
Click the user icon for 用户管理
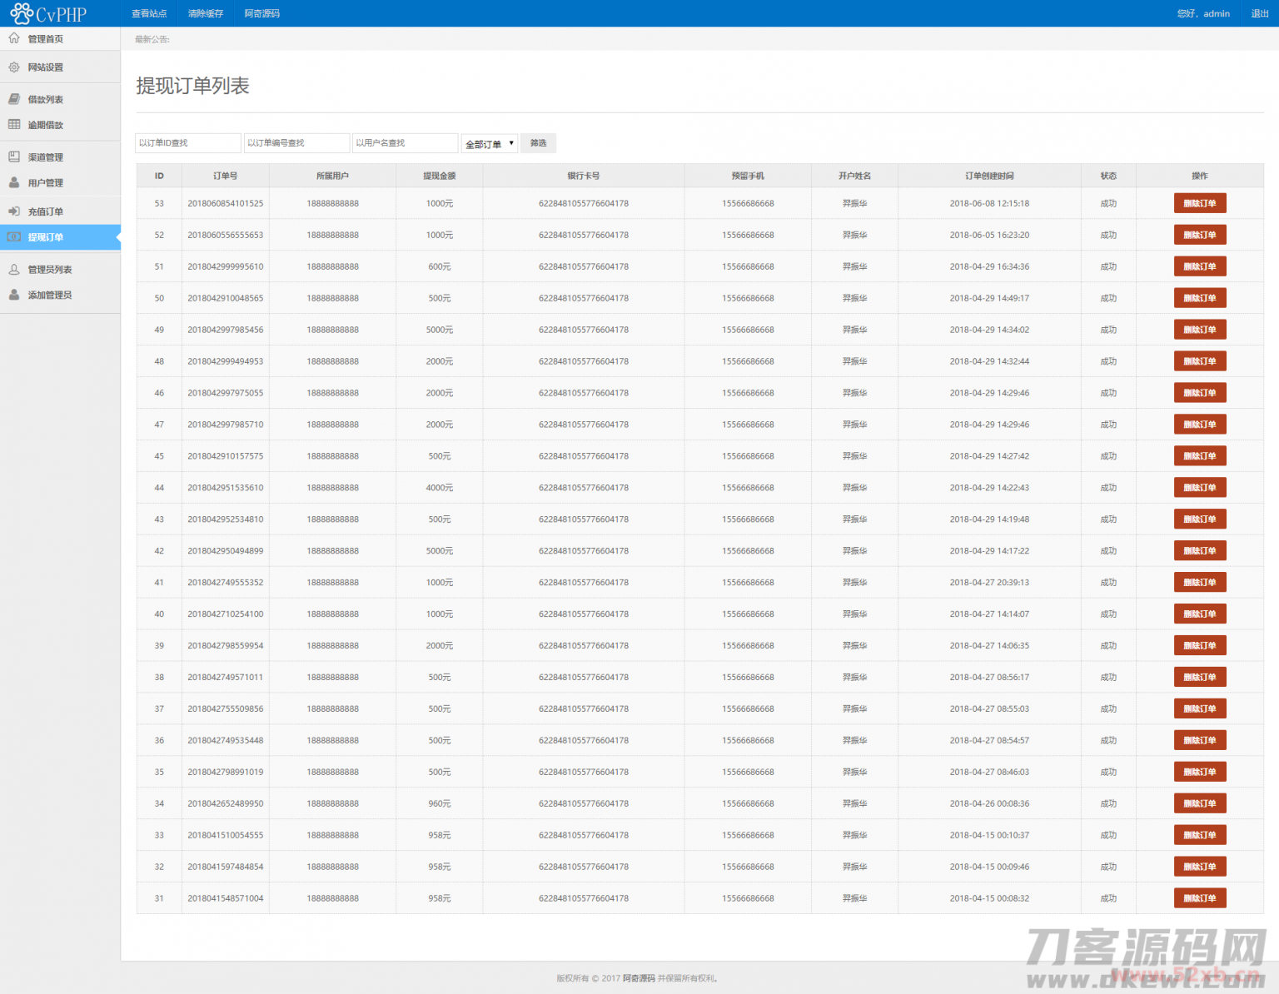14,182
